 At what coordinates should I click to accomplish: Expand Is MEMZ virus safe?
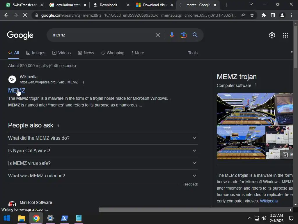click(x=103, y=163)
